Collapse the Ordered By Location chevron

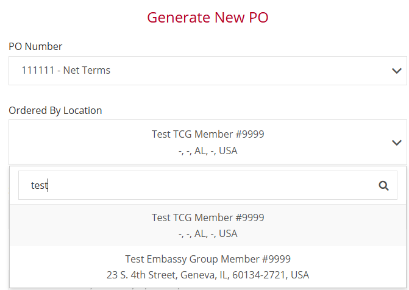[397, 143]
